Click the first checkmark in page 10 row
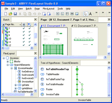Viewport: 112px width, 103px height. 24,38
